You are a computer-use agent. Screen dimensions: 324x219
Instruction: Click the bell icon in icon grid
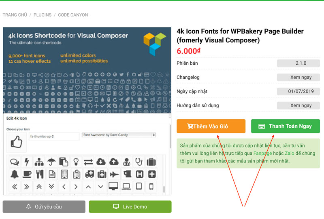coord(15,174)
